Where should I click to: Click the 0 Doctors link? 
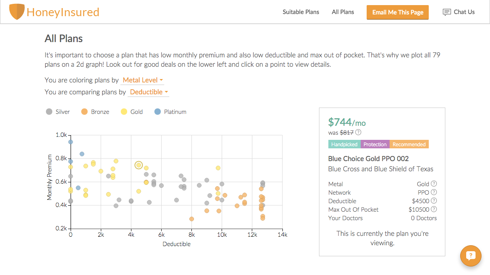coord(424,218)
